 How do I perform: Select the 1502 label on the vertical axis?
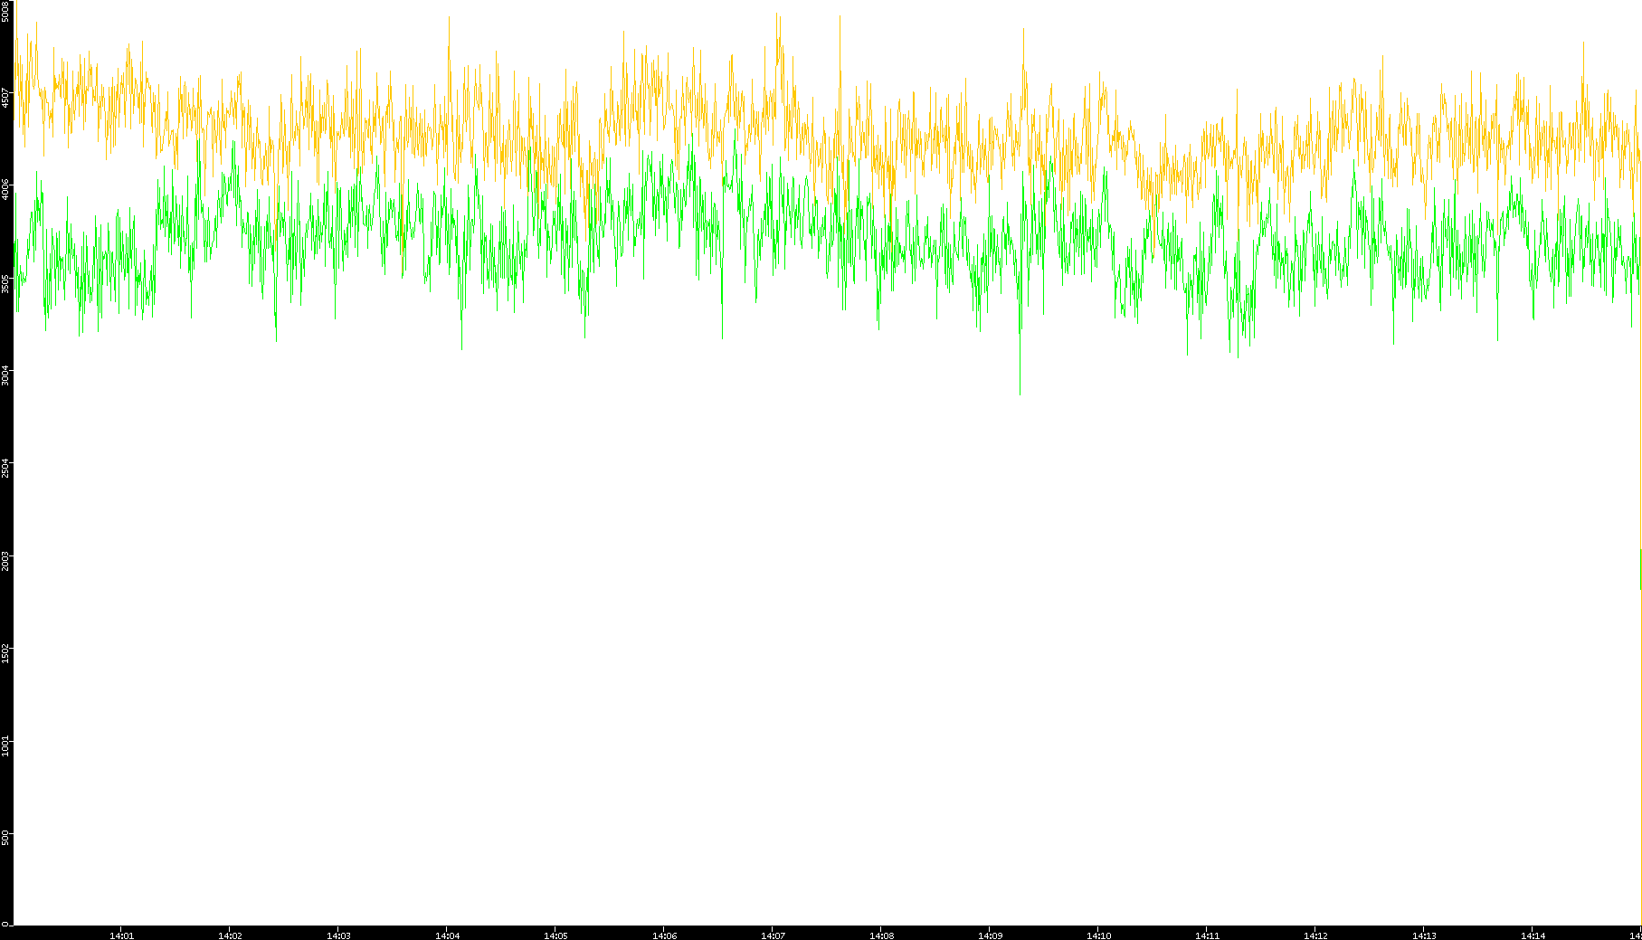click(x=6, y=653)
